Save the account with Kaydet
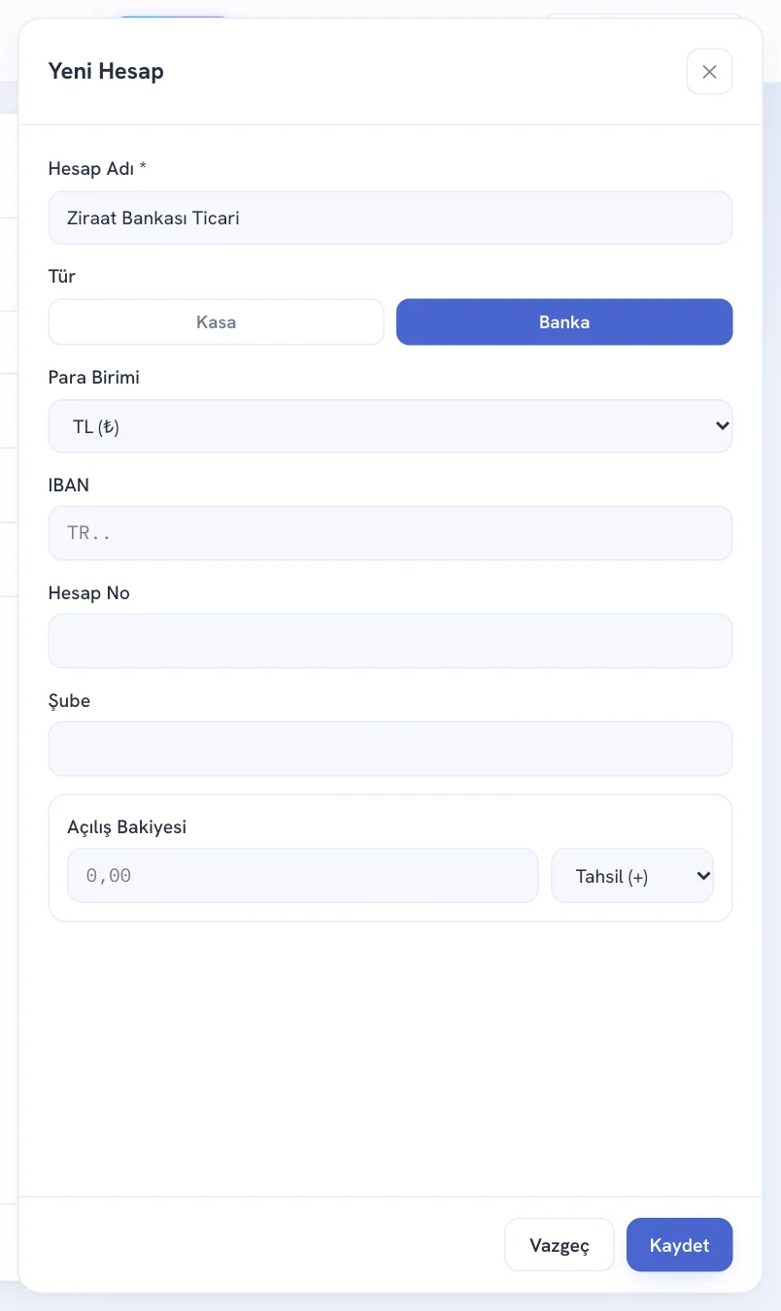 click(x=680, y=1245)
